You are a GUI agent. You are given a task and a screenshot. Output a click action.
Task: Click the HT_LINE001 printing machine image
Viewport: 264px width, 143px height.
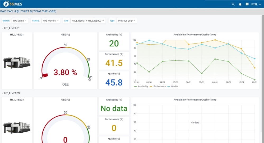pyautogui.click(x=17, y=63)
